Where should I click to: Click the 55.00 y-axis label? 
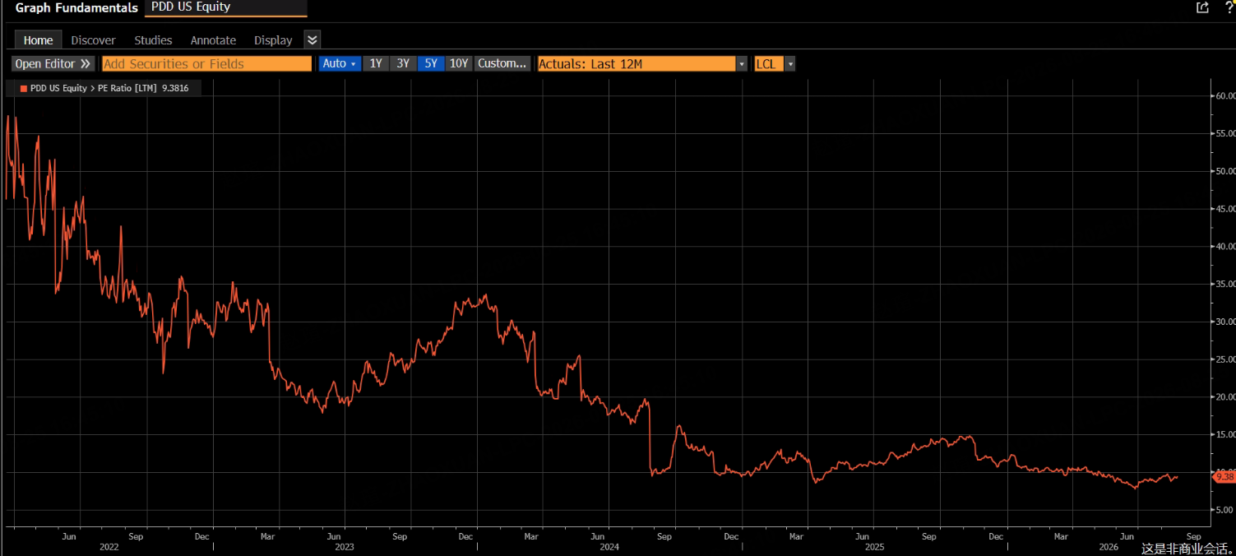point(1225,133)
